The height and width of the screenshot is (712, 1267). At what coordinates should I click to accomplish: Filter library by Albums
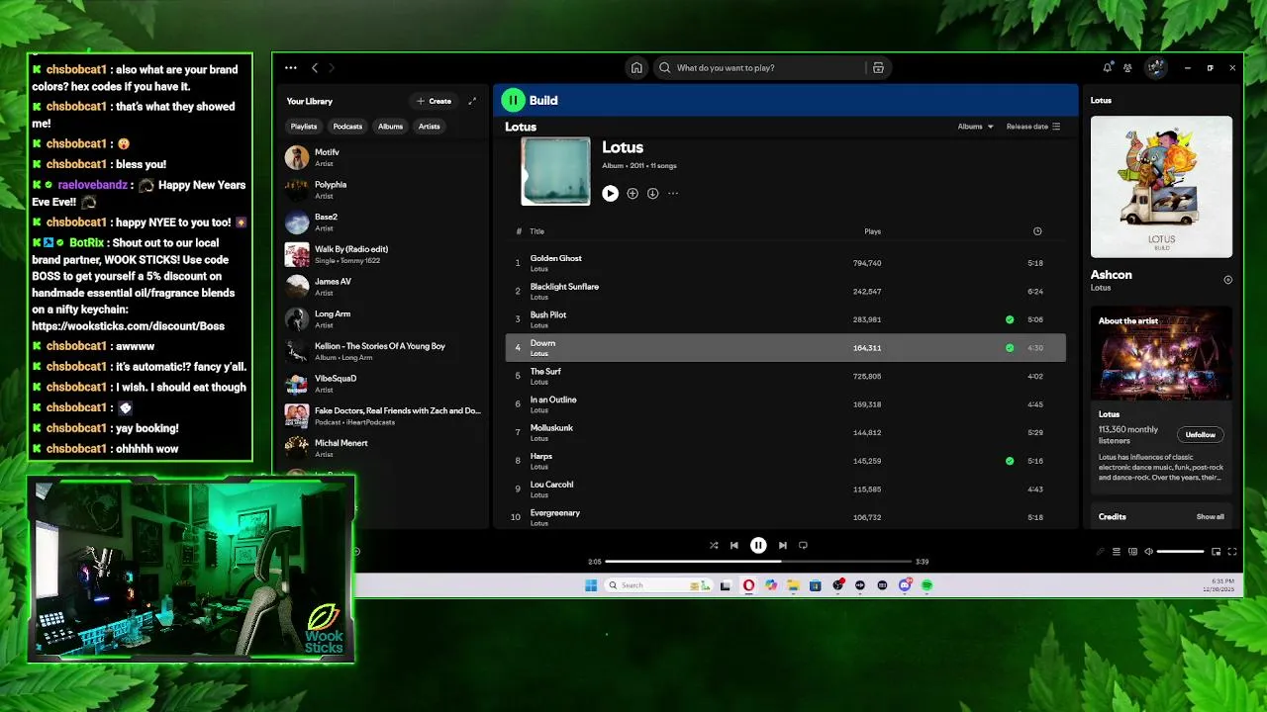[x=390, y=127]
